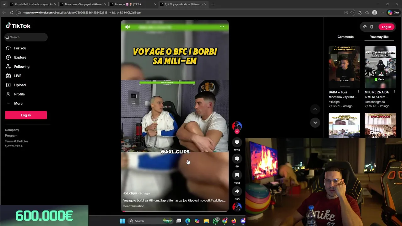Image resolution: width=402 pixels, height=226 pixels.
Task: Open video comments via speech bubble icon
Action: pos(237,159)
